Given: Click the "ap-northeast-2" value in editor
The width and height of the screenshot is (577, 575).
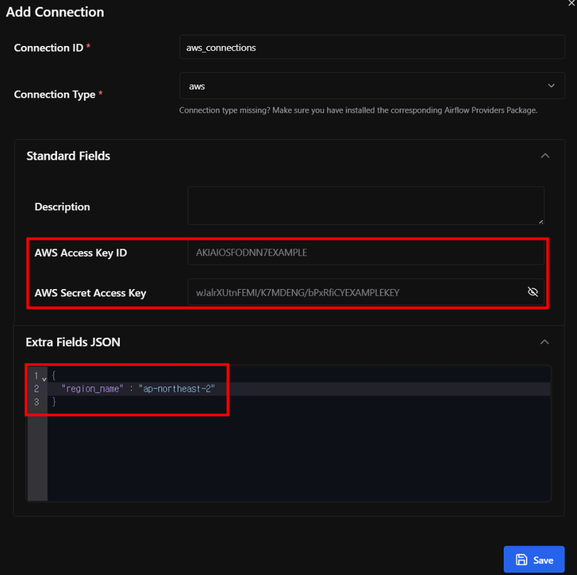Looking at the screenshot, I should pyautogui.click(x=176, y=389).
